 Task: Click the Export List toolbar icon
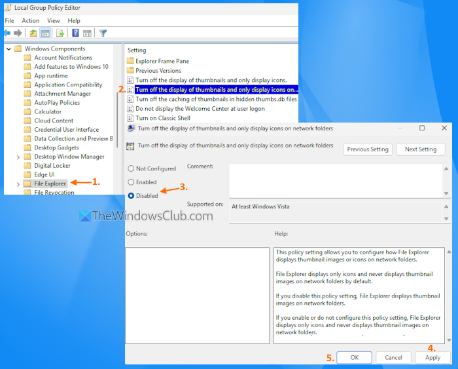pyautogui.click(x=60, y=33)
